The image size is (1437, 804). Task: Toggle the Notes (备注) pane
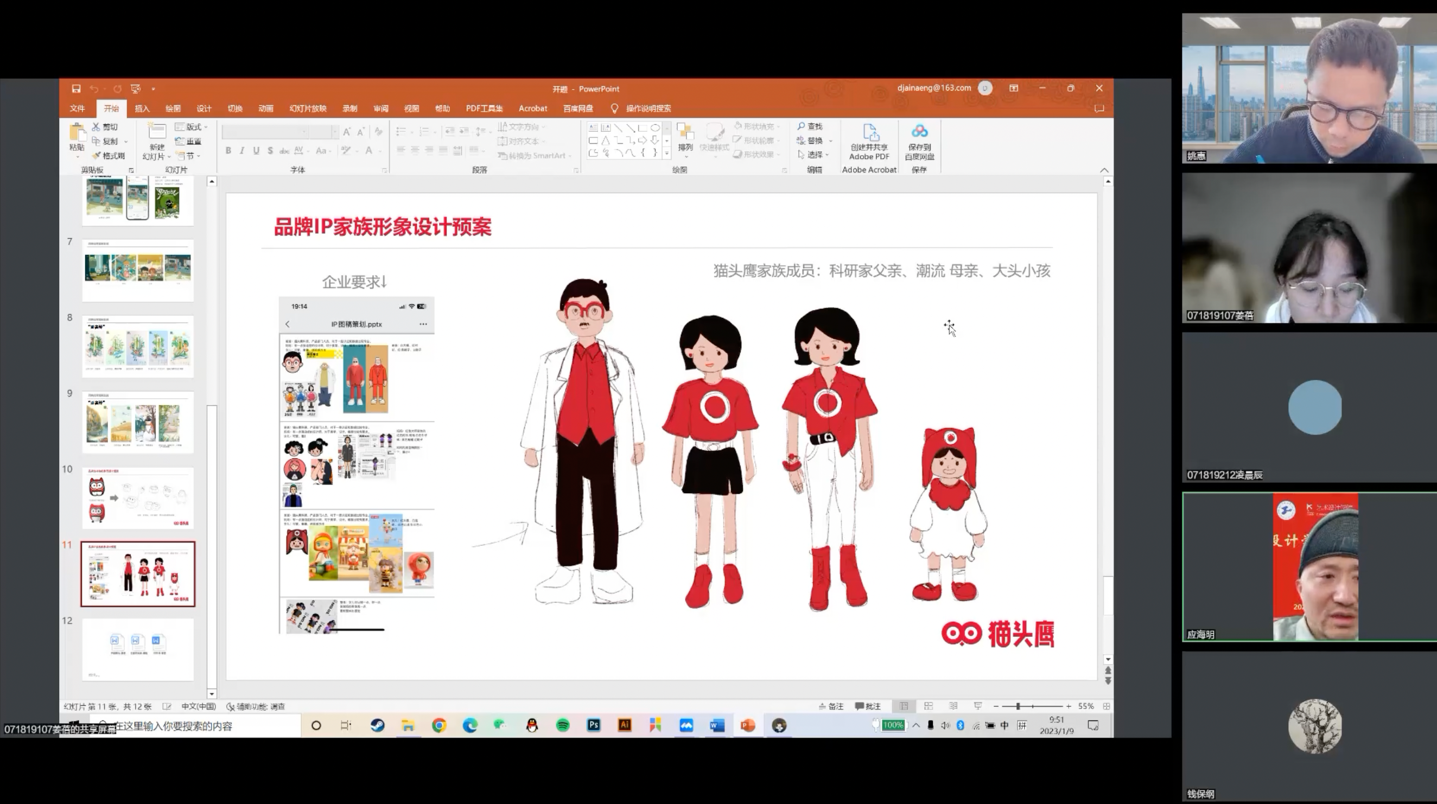point(831,706)
